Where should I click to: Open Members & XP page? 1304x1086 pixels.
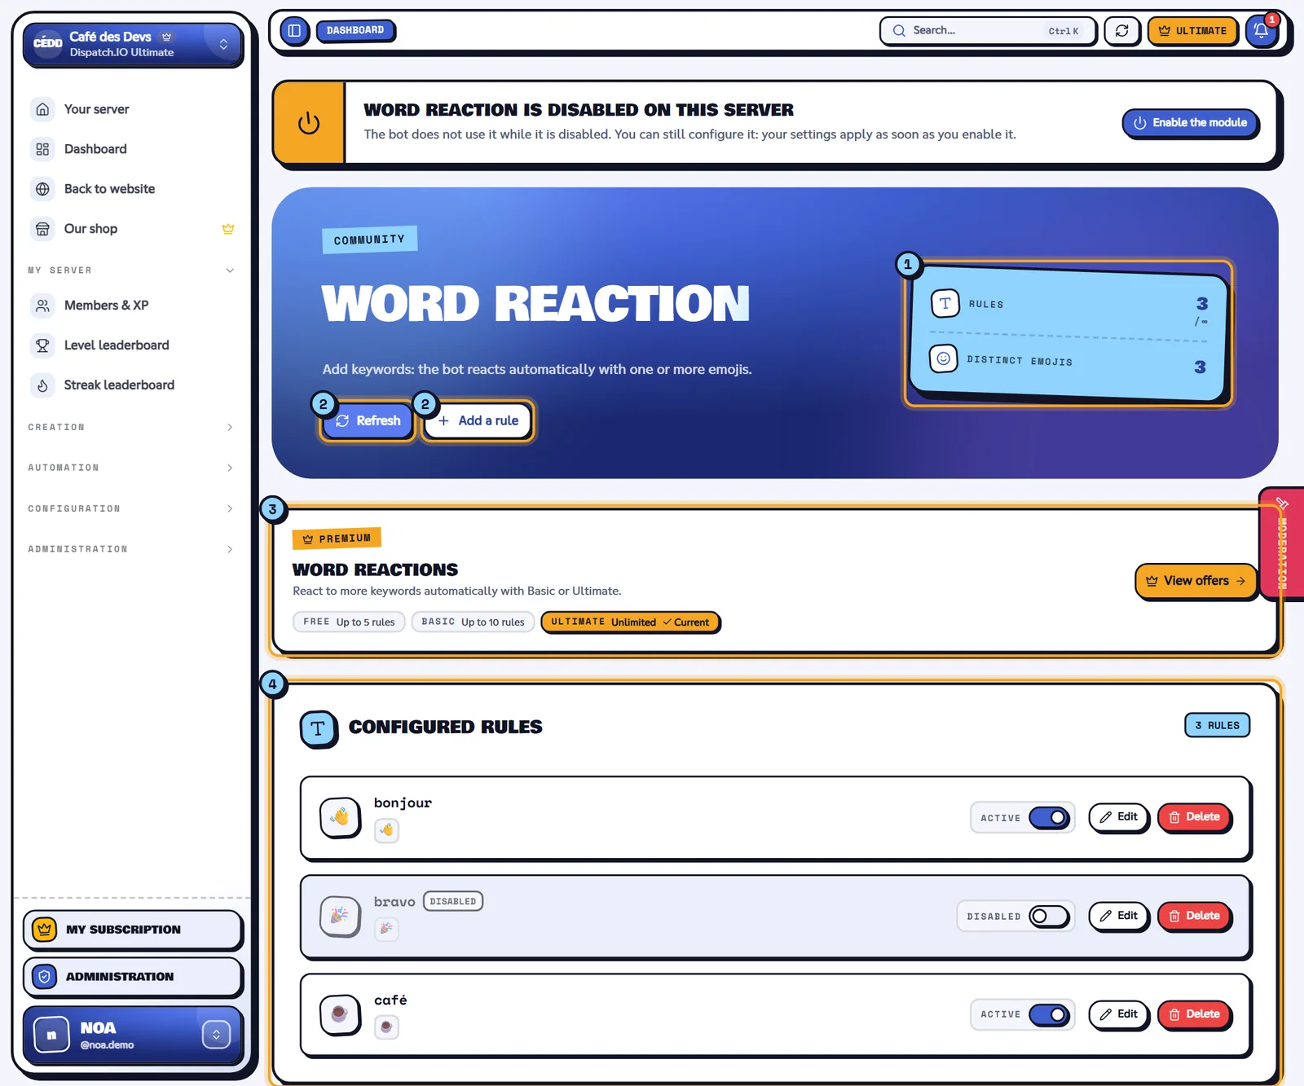[x=131, y=306]
